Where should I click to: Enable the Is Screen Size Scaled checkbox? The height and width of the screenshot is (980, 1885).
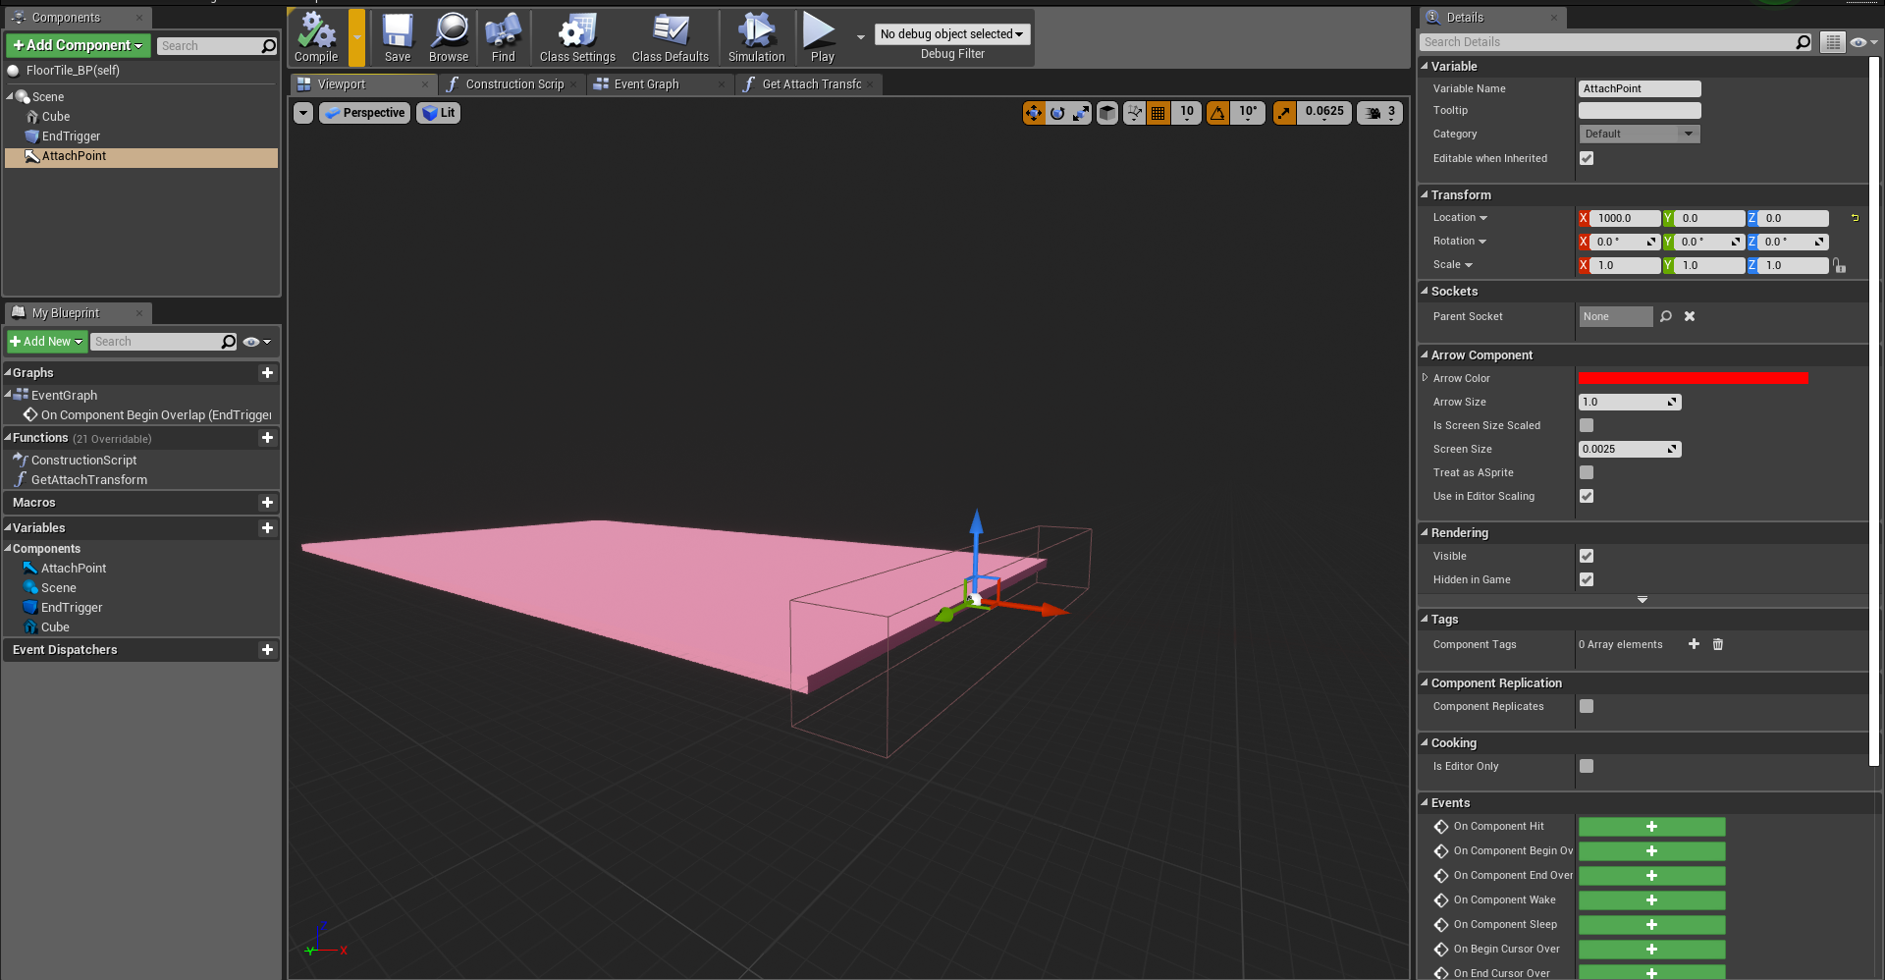(x=1587, y=425)
